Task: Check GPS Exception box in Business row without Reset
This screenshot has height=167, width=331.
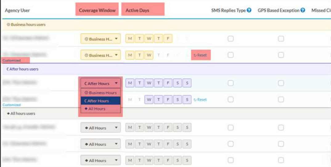Action: [281, 38]
